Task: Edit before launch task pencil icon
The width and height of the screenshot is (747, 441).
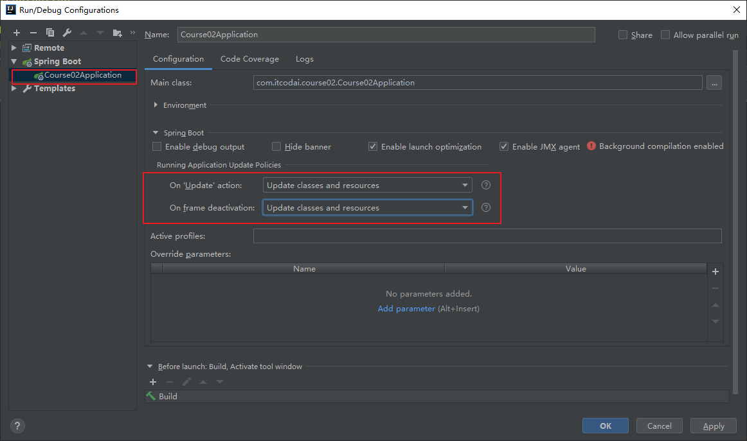Action: [x=186, y=382]
